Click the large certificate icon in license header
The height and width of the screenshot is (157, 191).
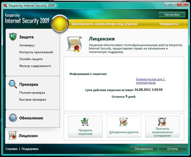coord(74,44)
